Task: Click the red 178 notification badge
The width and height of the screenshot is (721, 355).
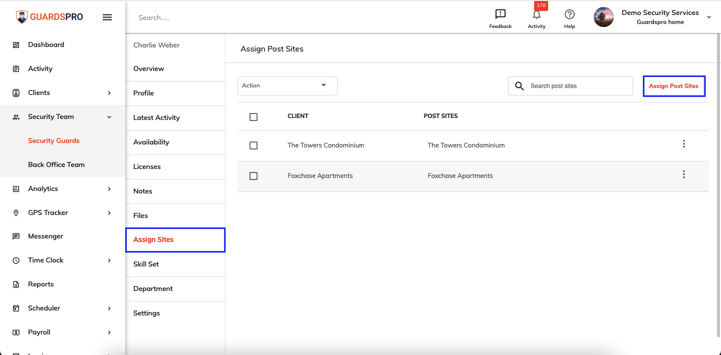Action: [541, 5]
